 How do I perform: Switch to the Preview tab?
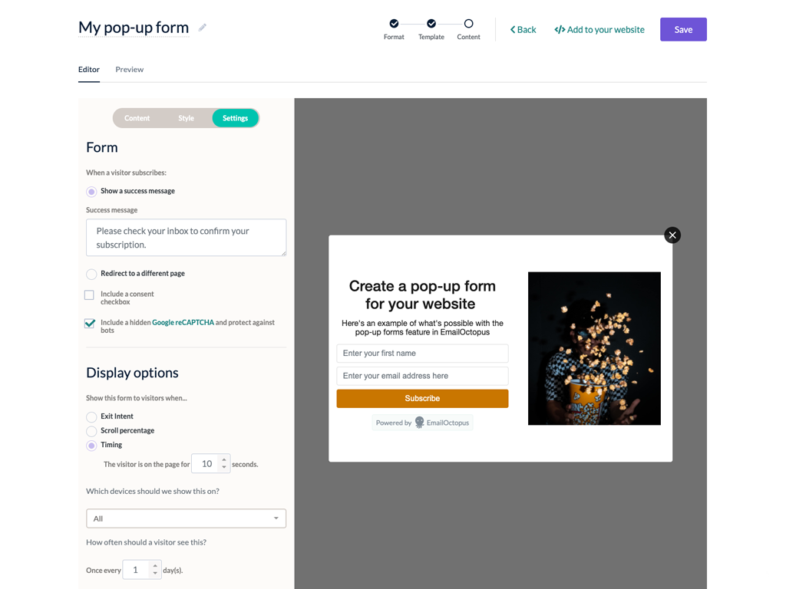129,69
